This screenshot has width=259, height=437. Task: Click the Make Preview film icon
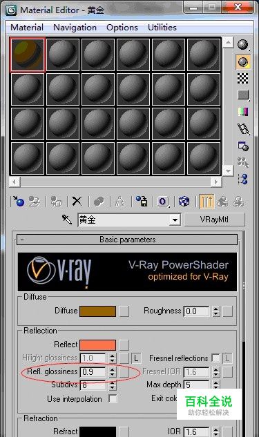click(x=243, y=128)
